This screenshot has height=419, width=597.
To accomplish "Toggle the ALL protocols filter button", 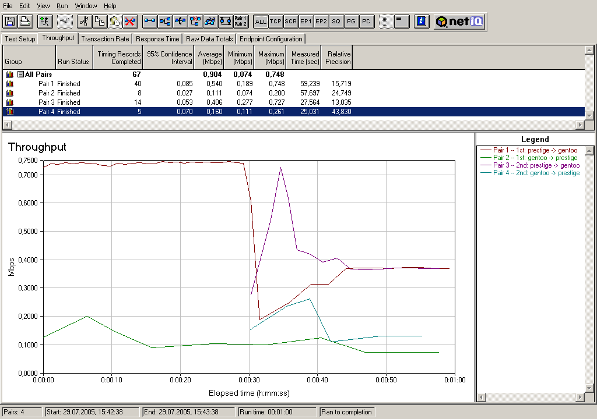I will [x=261, y=22].
